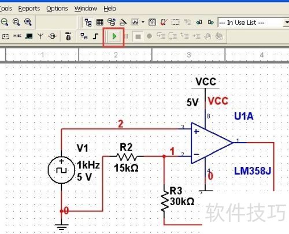Open the Options menu
Viewport: 289px width, 234px height.
point(57,9)
